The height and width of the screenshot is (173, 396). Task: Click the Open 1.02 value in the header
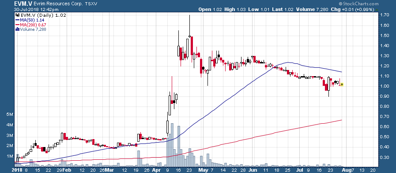pos(210,10)
